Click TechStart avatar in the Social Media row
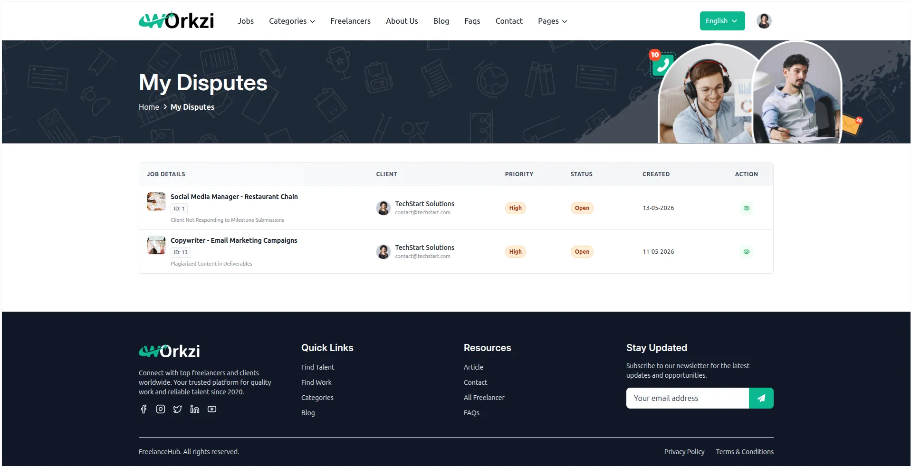Image resolution: width=911 pixels, height=467 pixels. (x=383, y=208)
